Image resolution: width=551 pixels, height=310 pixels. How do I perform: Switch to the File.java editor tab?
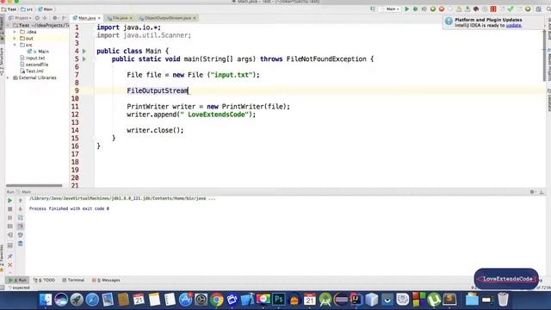120,18
